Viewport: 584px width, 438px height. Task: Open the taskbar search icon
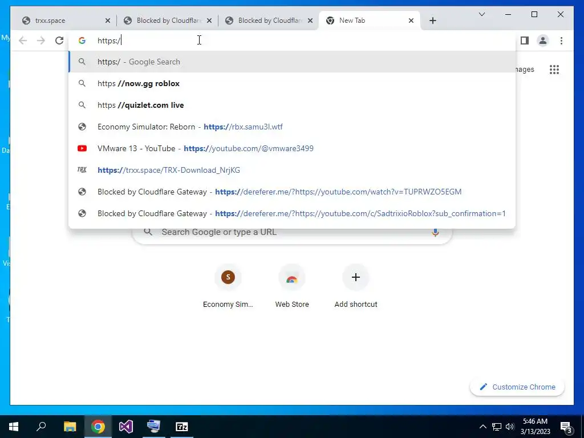coord(41,427)
